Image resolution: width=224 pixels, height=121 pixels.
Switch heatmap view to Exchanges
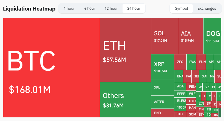coord(207,8)
